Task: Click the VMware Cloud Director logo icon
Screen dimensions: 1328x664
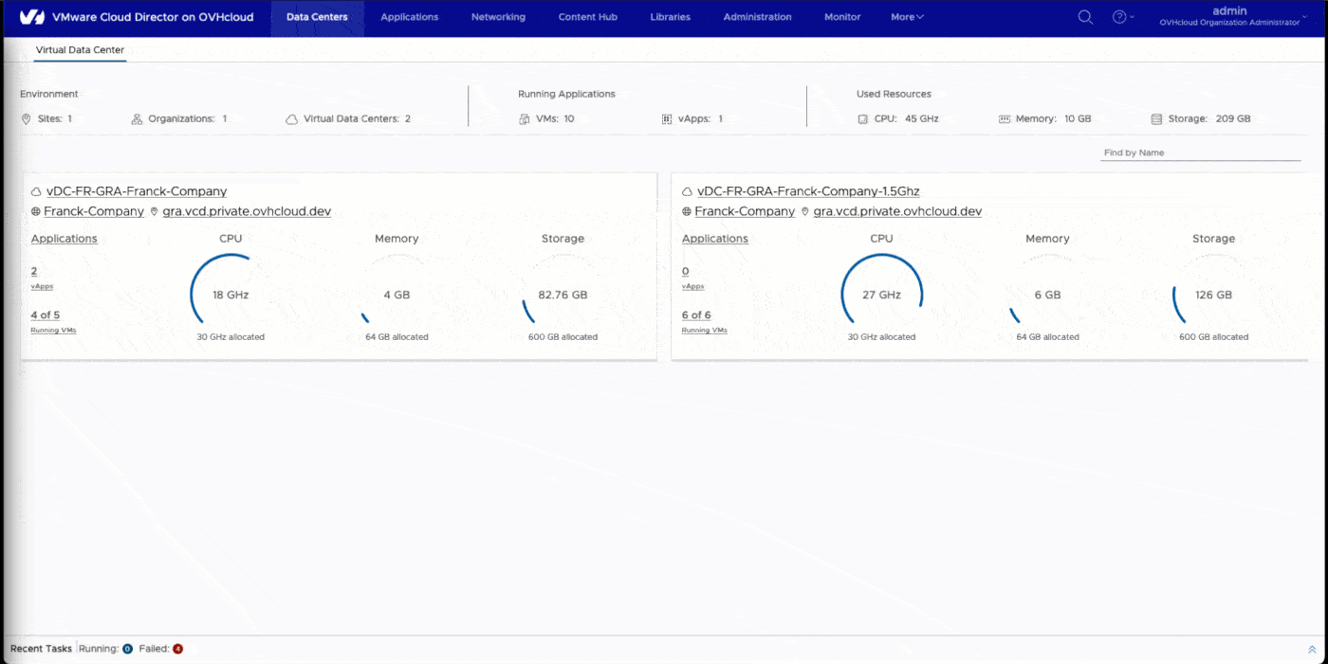Action: pos(31,17)
